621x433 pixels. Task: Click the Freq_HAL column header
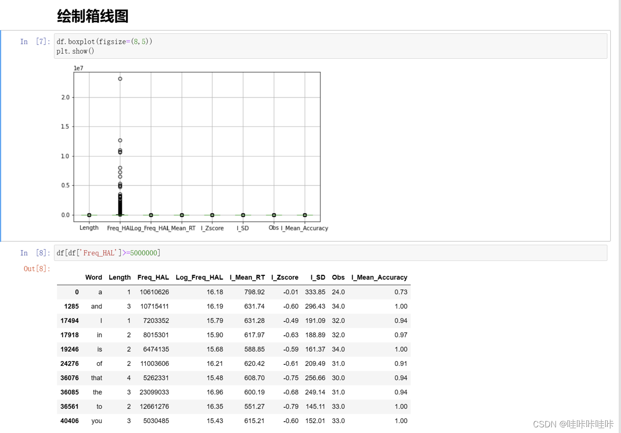point(153,277)
